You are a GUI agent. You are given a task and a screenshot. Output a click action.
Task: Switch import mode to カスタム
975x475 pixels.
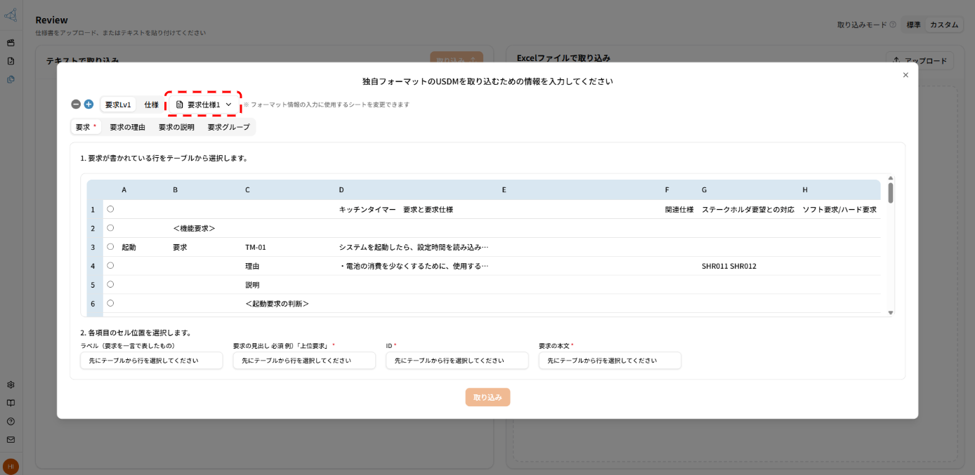[944, 24]
